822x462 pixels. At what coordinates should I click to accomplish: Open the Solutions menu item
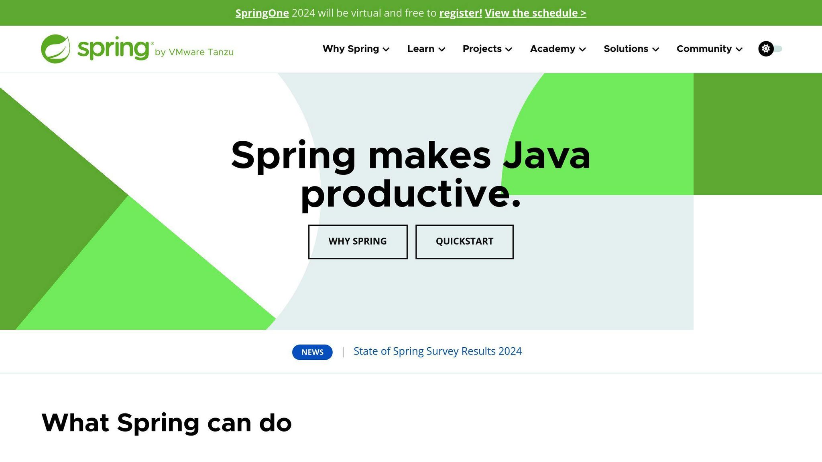point(626,49)
